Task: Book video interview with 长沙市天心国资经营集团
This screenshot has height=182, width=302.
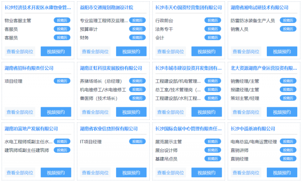Action: click(206, 51)
